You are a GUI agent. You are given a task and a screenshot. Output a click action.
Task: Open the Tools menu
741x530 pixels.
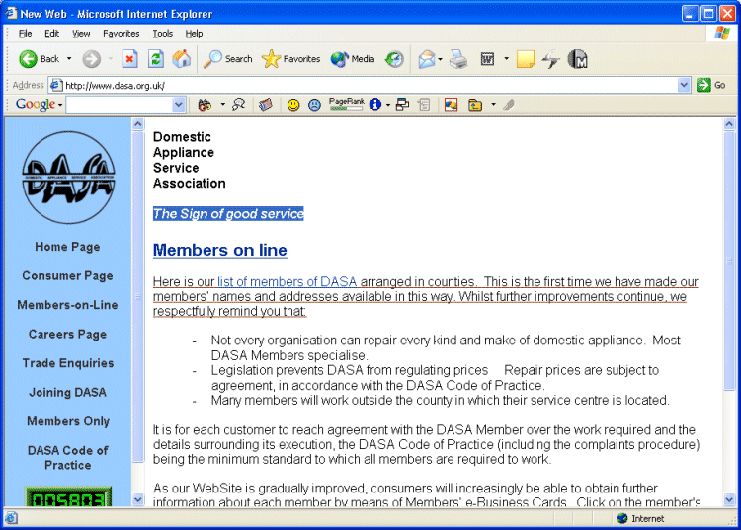[x=163, y=34]
